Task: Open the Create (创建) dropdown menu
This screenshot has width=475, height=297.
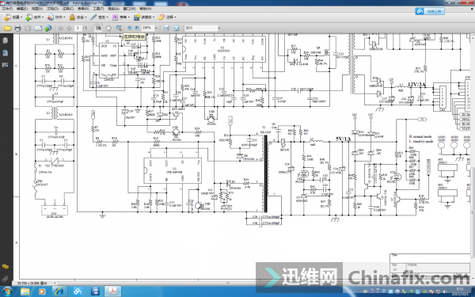Action: pyautogui.click(x=13, y=17)
